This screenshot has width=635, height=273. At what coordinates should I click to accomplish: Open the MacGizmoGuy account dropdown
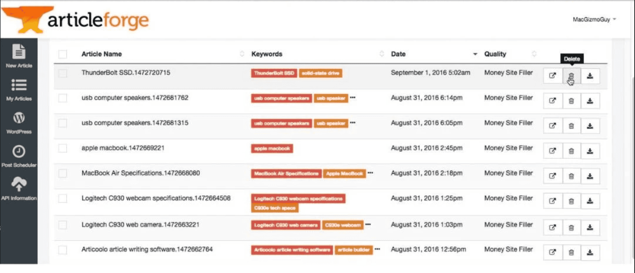tap(594, 20)
